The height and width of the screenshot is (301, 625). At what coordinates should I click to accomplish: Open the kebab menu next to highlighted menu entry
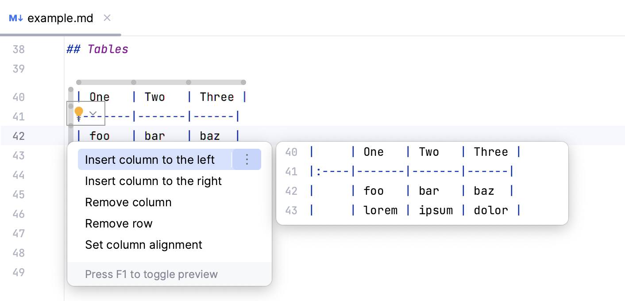tap(247, 159)
